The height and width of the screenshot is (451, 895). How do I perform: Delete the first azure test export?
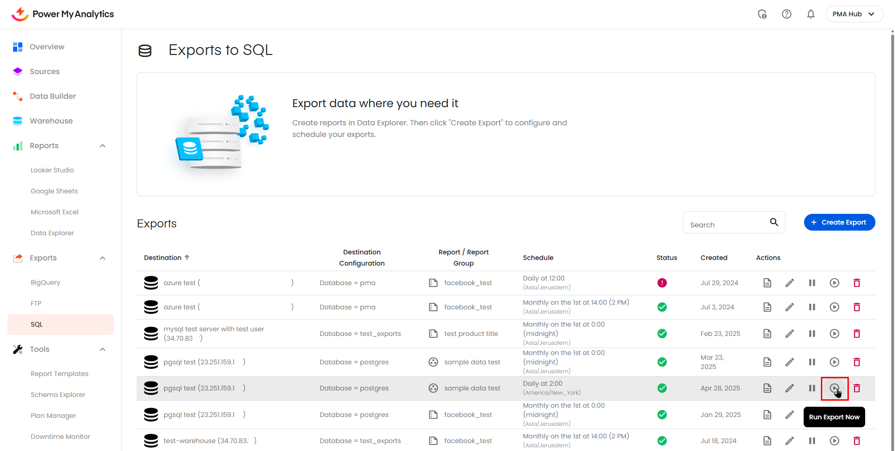point(857,283)
